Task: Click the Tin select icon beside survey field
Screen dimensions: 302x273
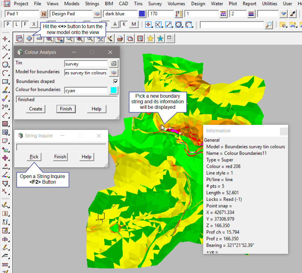Action: coord(114,64)
